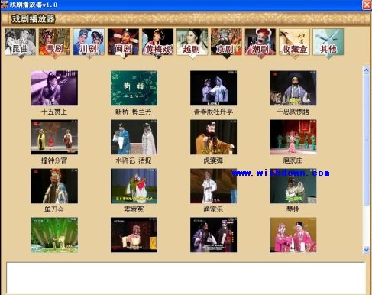Select the 越剧 category icon

coord(192,42)
